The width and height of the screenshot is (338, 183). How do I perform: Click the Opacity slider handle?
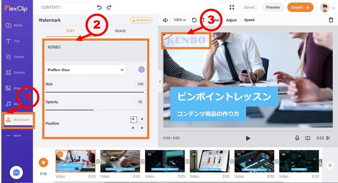(95, 110)
